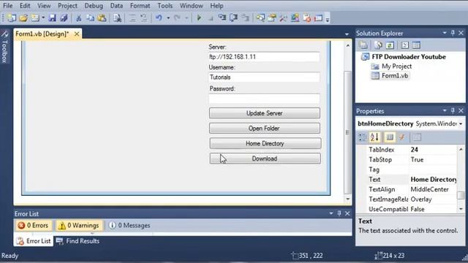Viewport: 468px width, 263px height.
Task: Click the Step Into debug icon
Action: [x=222, y=18]
